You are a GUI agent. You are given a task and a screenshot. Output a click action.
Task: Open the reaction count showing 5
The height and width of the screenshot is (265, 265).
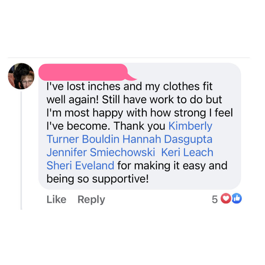(x=215, y=199)
